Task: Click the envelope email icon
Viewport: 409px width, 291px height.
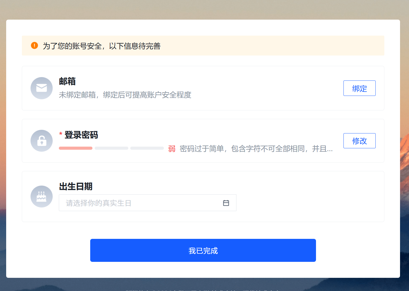Action: pyautogui.click(x=41, y=88)
